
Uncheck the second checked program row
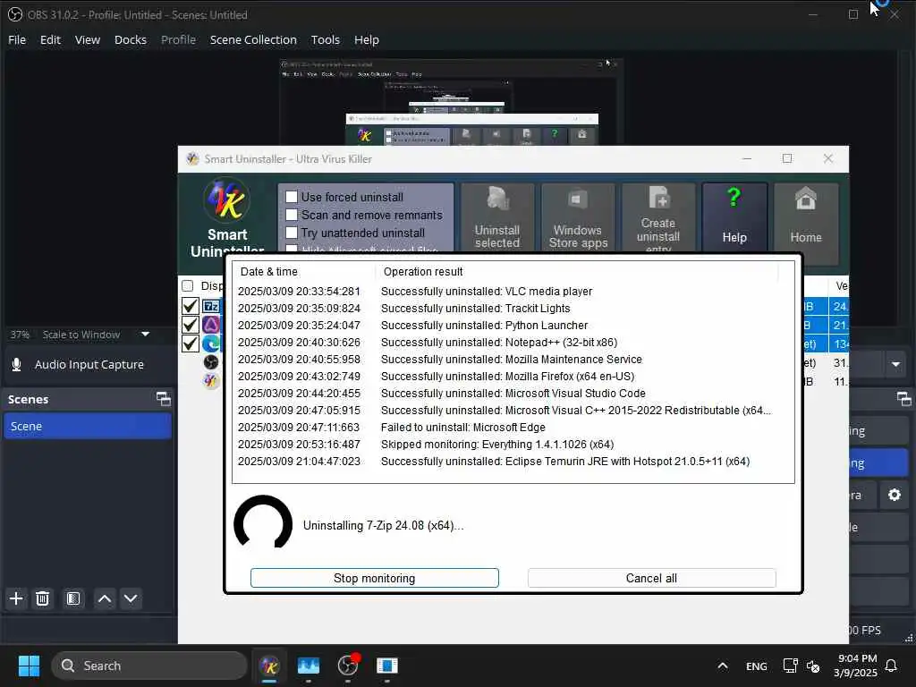tap(190, 325)
